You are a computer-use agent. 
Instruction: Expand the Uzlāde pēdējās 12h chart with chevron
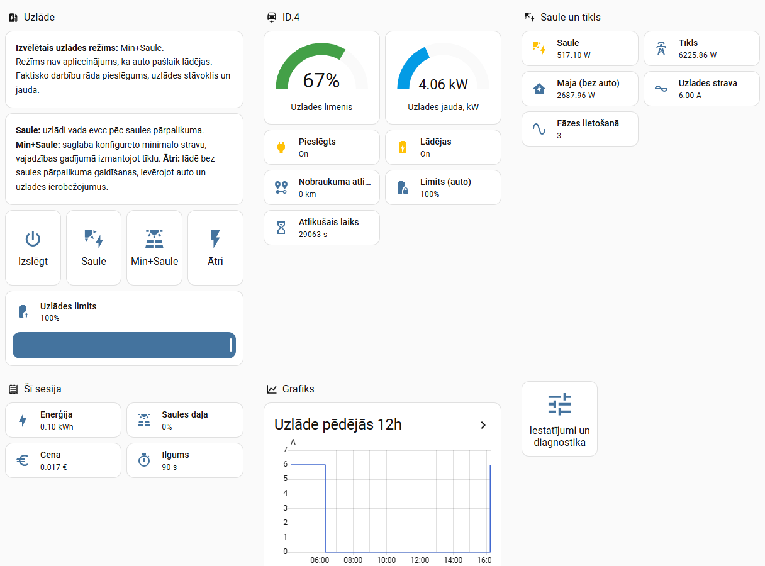[483, 425]
